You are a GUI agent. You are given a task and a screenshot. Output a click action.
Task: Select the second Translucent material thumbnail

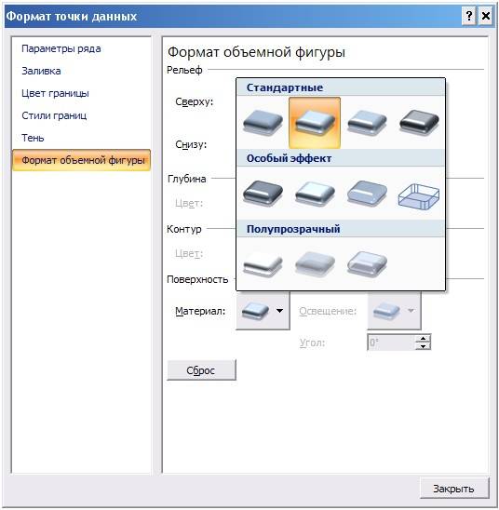coord(315,264)
